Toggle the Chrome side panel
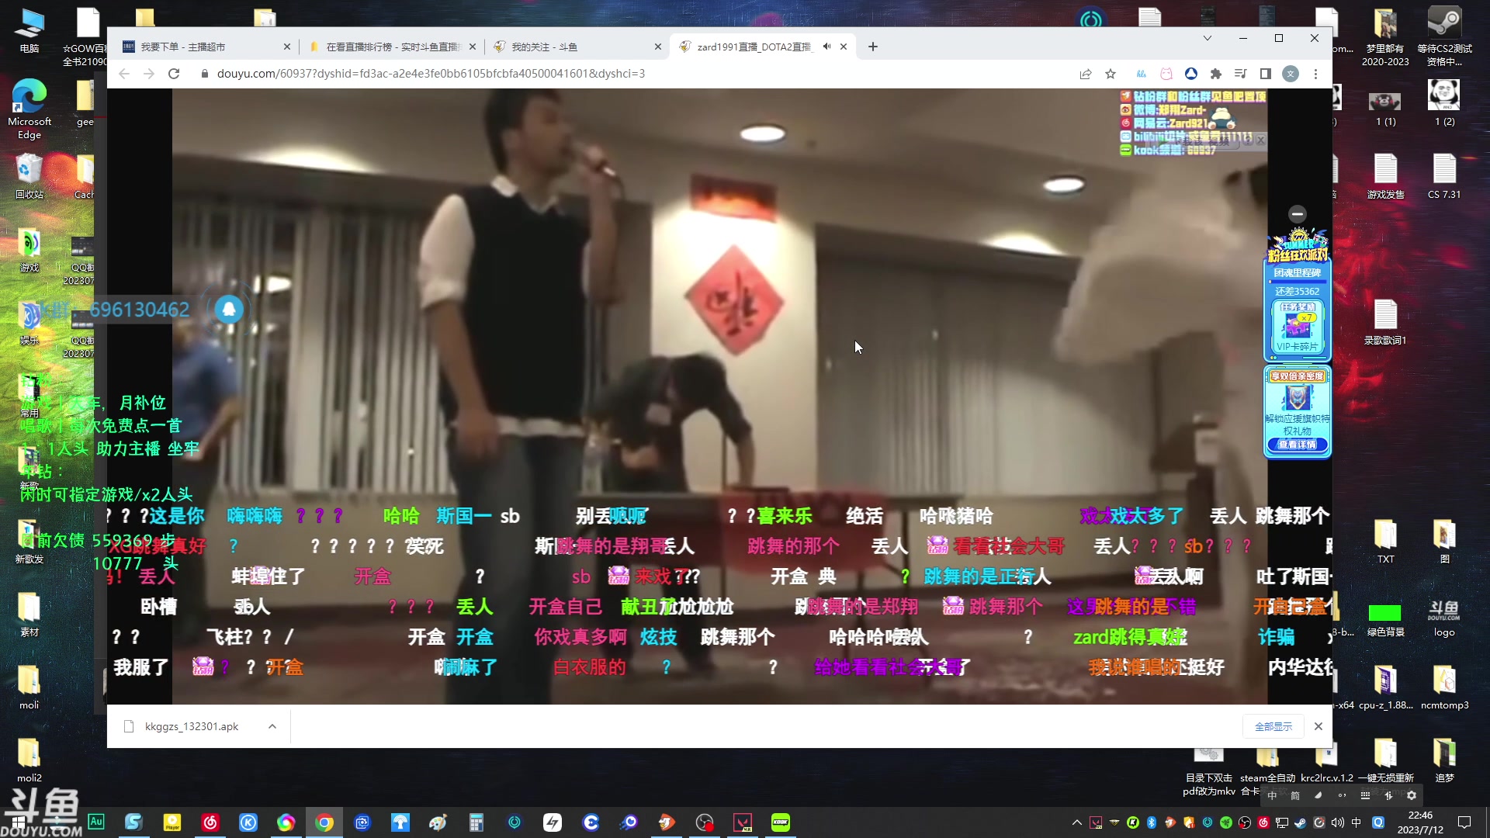Image resolution: width=1490 pixels, height=838 pixels. [1266, 74]
